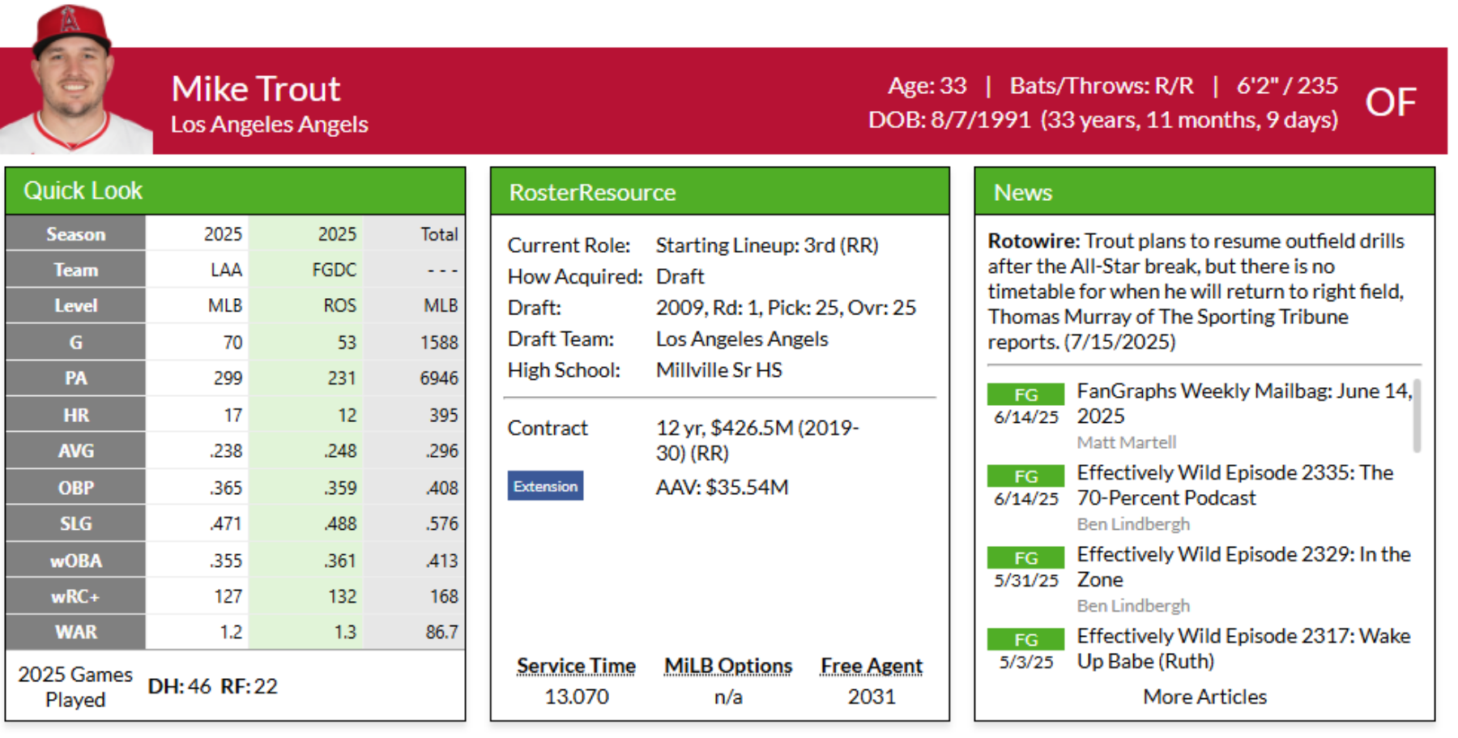Click the Starting Lineup: 3rd (RR) role
Viewport: 1458px width, 738px height.
tap(767, 245)
